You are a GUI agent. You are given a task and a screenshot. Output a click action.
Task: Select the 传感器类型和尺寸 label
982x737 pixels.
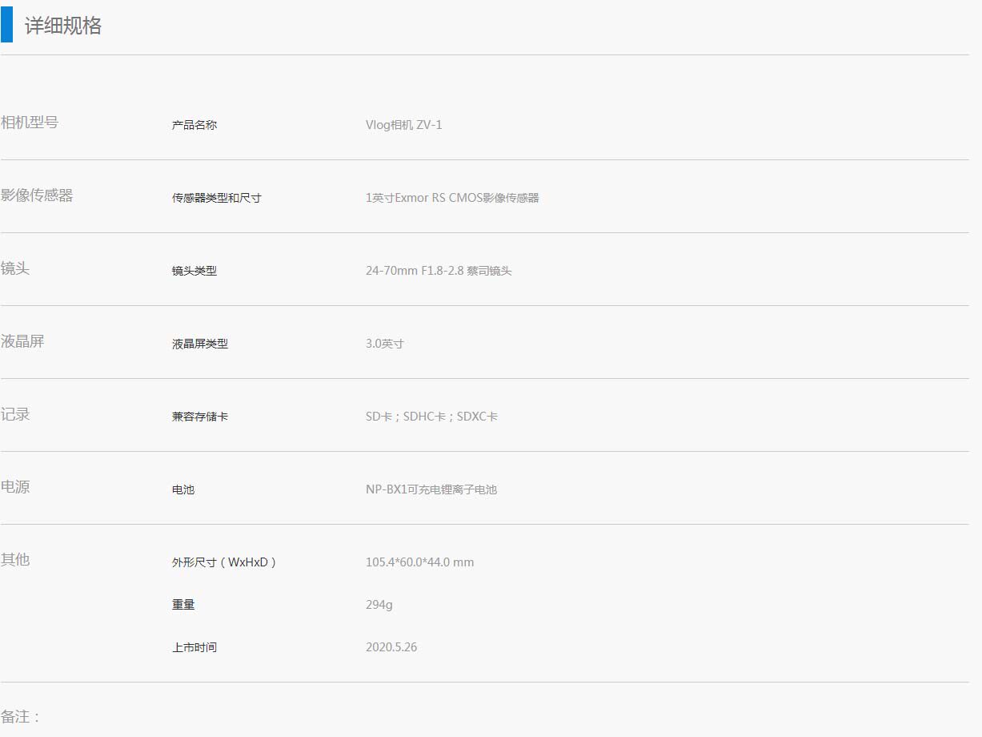pyautogui.click(x=217, y=198)
